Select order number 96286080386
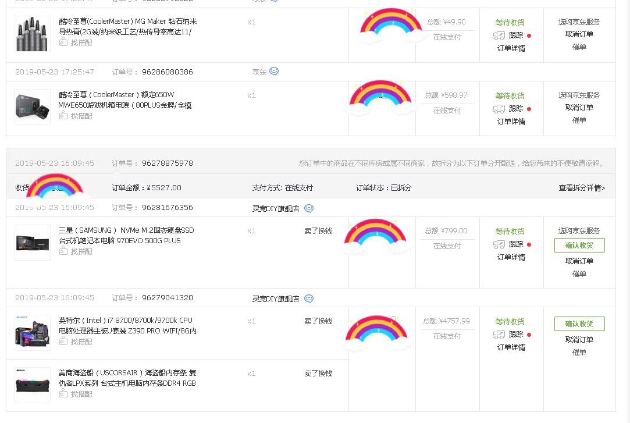This screenshot has height=423, width=630. coord(168,72)
